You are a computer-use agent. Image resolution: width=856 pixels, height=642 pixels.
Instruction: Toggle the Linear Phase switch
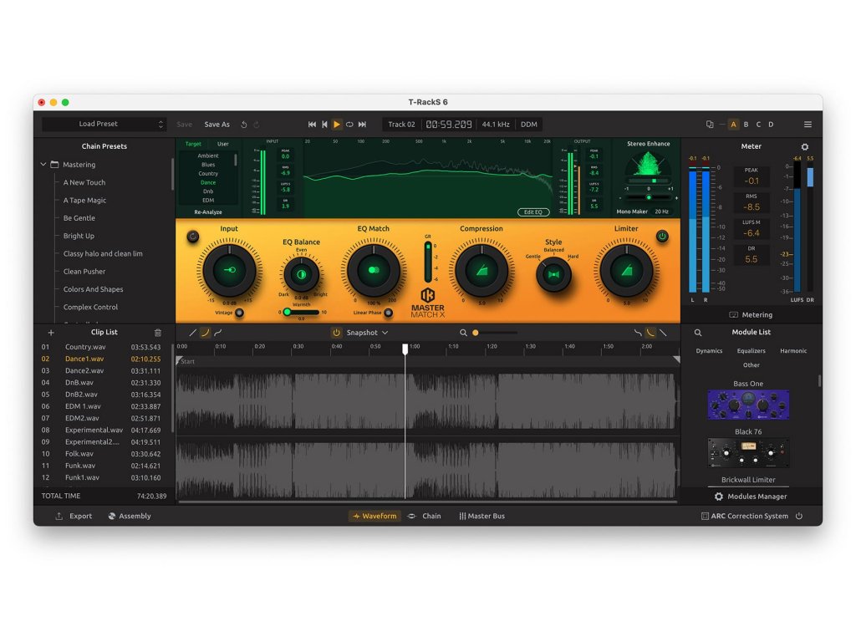click(x=388, y=313)
